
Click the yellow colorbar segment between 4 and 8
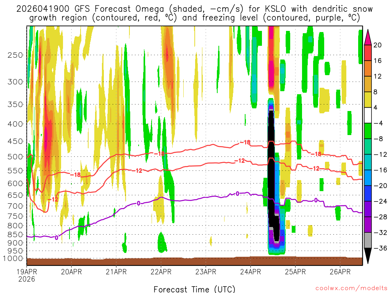click(368, 100)
